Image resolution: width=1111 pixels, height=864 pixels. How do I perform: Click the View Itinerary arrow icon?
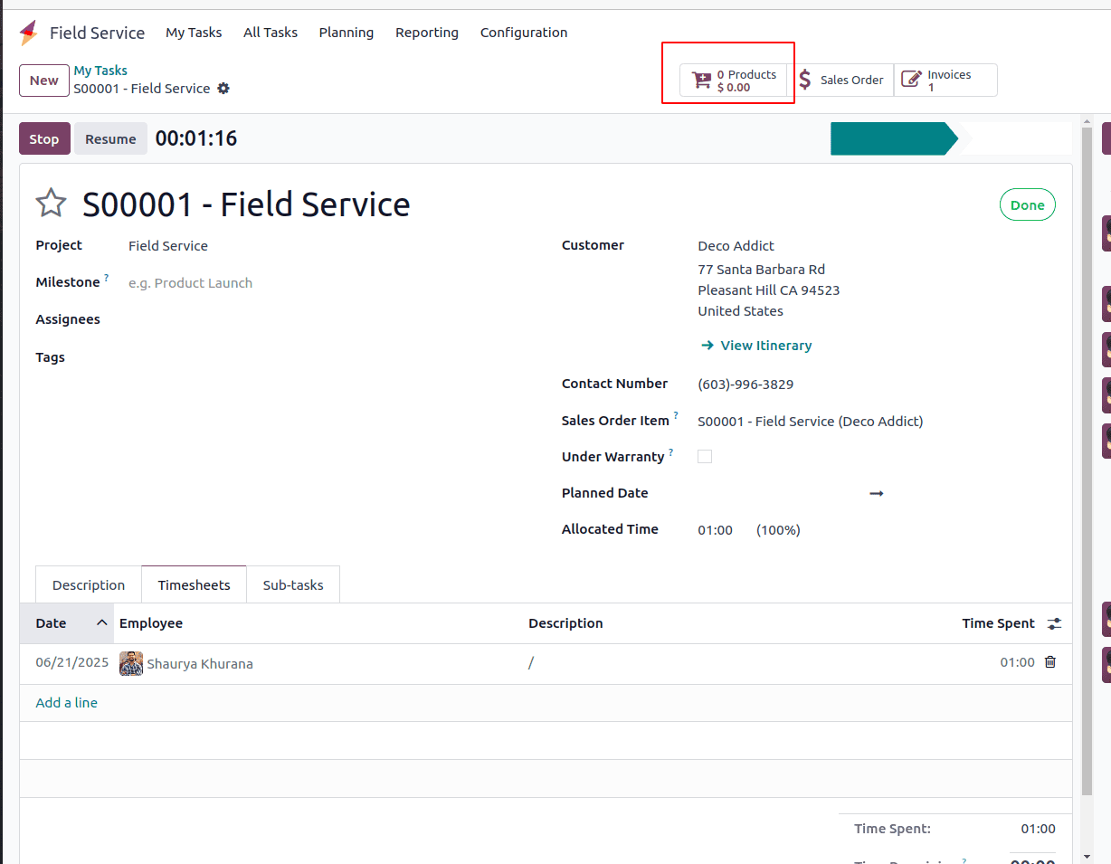click(x=707, y=346)
